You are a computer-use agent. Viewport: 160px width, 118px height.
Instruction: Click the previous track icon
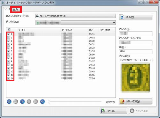[x=16, y=102]
